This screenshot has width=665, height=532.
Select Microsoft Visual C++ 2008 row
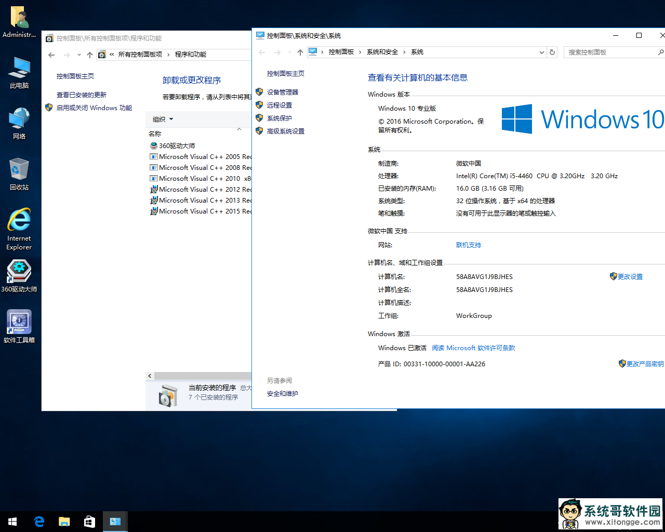tap(200, 167)
